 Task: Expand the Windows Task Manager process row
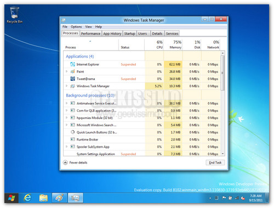pos(67,86)
